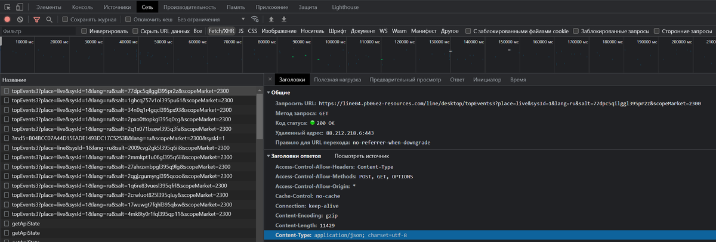
Task: Click file icon of the ?md5=B04BCC07 request
Action: click(x=7, y=139)
